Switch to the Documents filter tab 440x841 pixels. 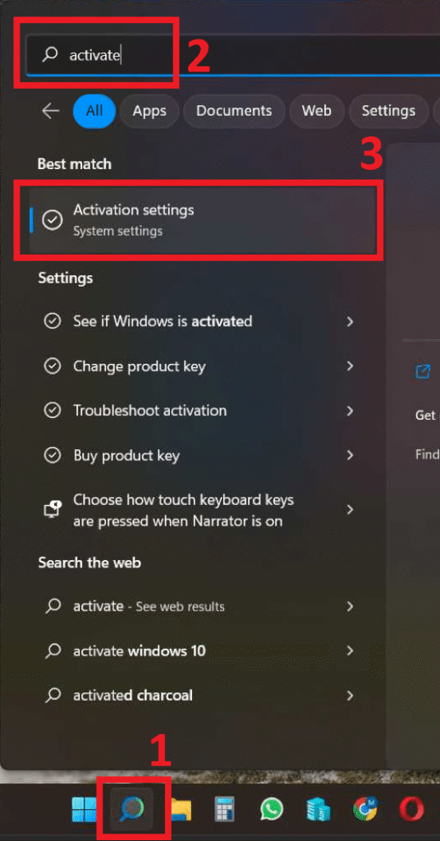pyautogui.click(x=234, y=111)
